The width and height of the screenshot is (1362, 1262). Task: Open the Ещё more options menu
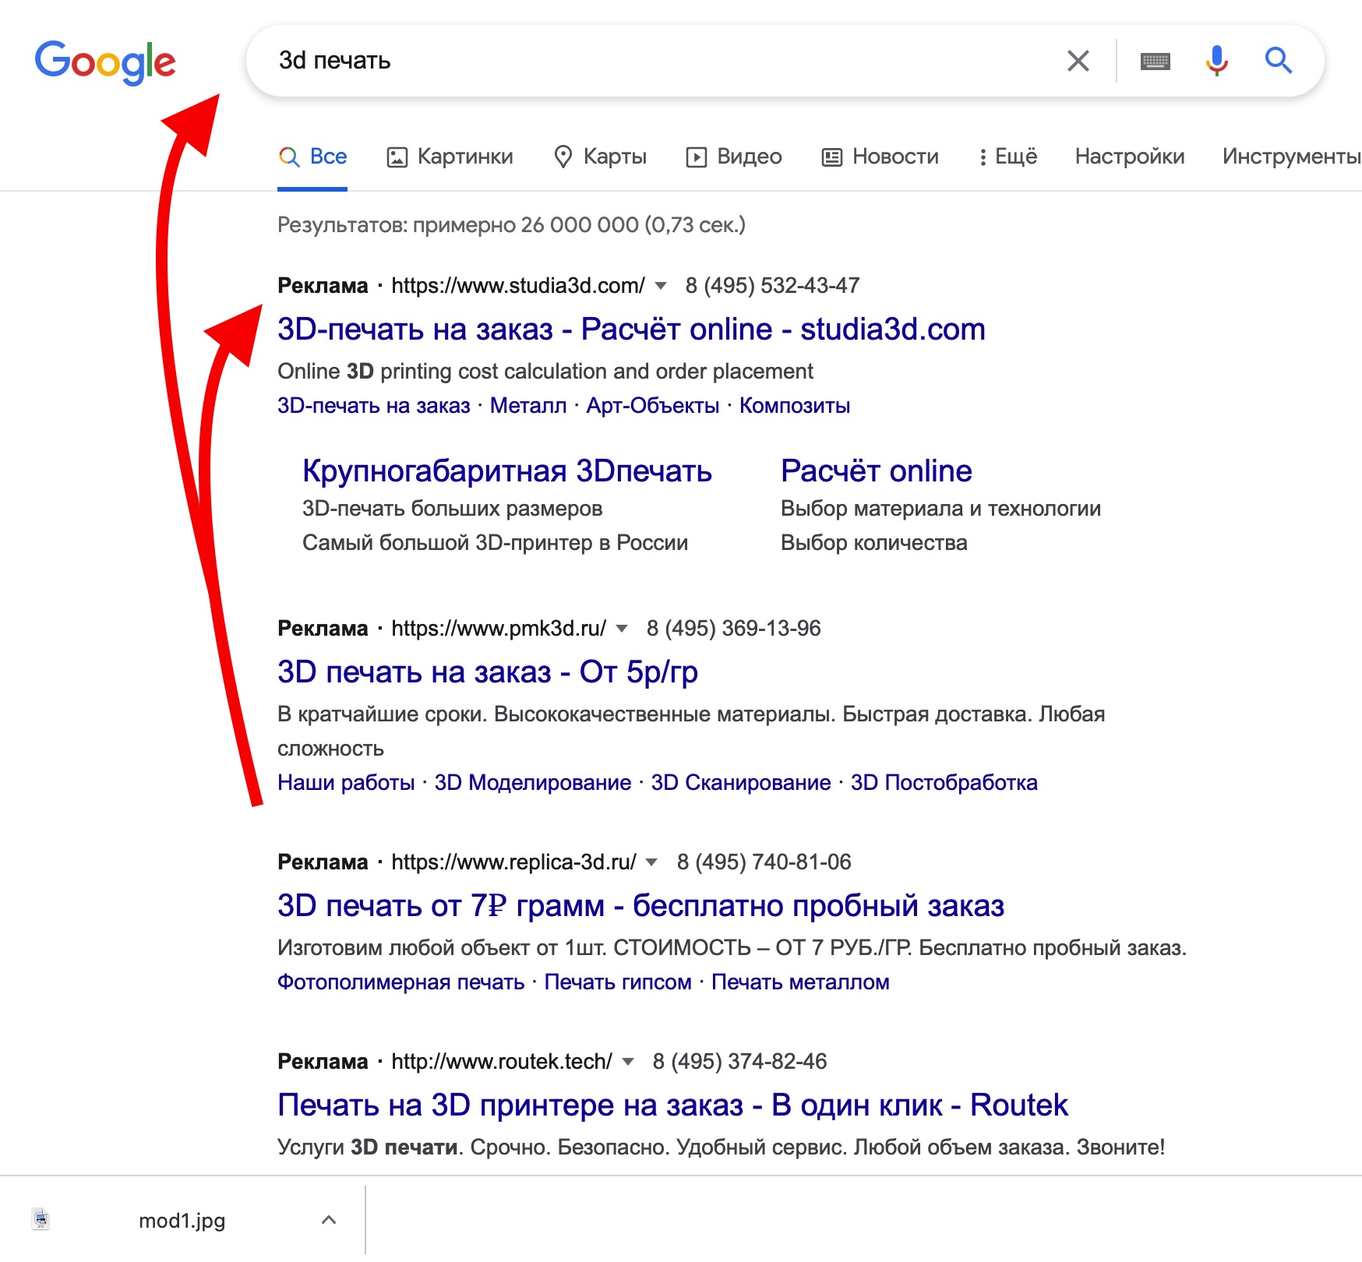point(1009,156)
